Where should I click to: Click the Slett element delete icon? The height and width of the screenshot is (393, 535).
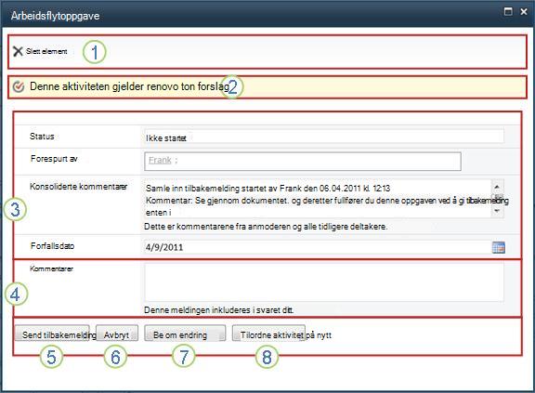(x=18, y=51)
